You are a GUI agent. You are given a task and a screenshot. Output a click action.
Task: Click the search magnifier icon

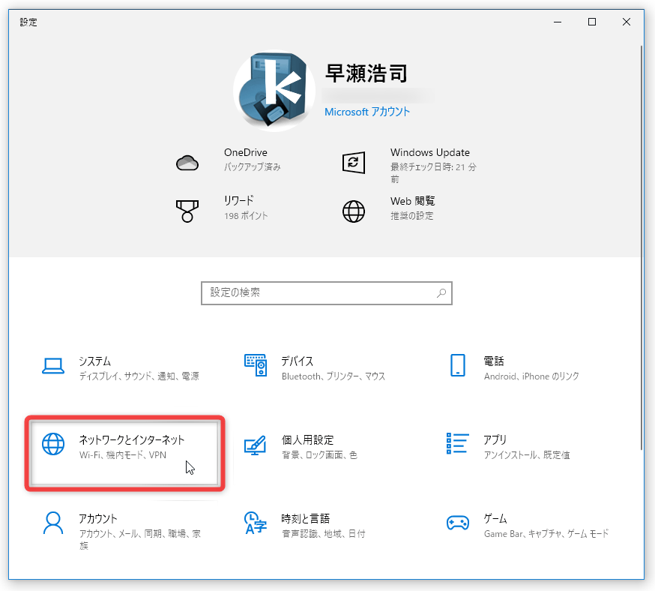click(441, 293)
